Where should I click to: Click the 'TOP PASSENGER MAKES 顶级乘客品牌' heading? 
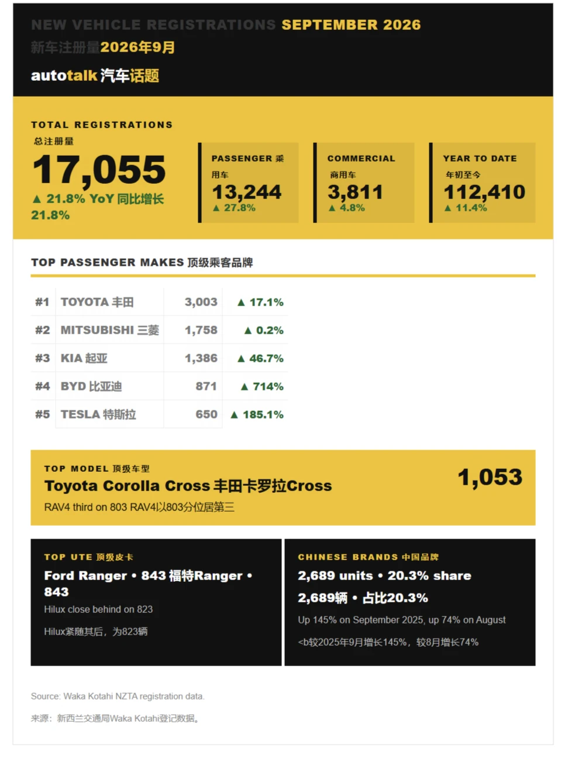point(142,262)
